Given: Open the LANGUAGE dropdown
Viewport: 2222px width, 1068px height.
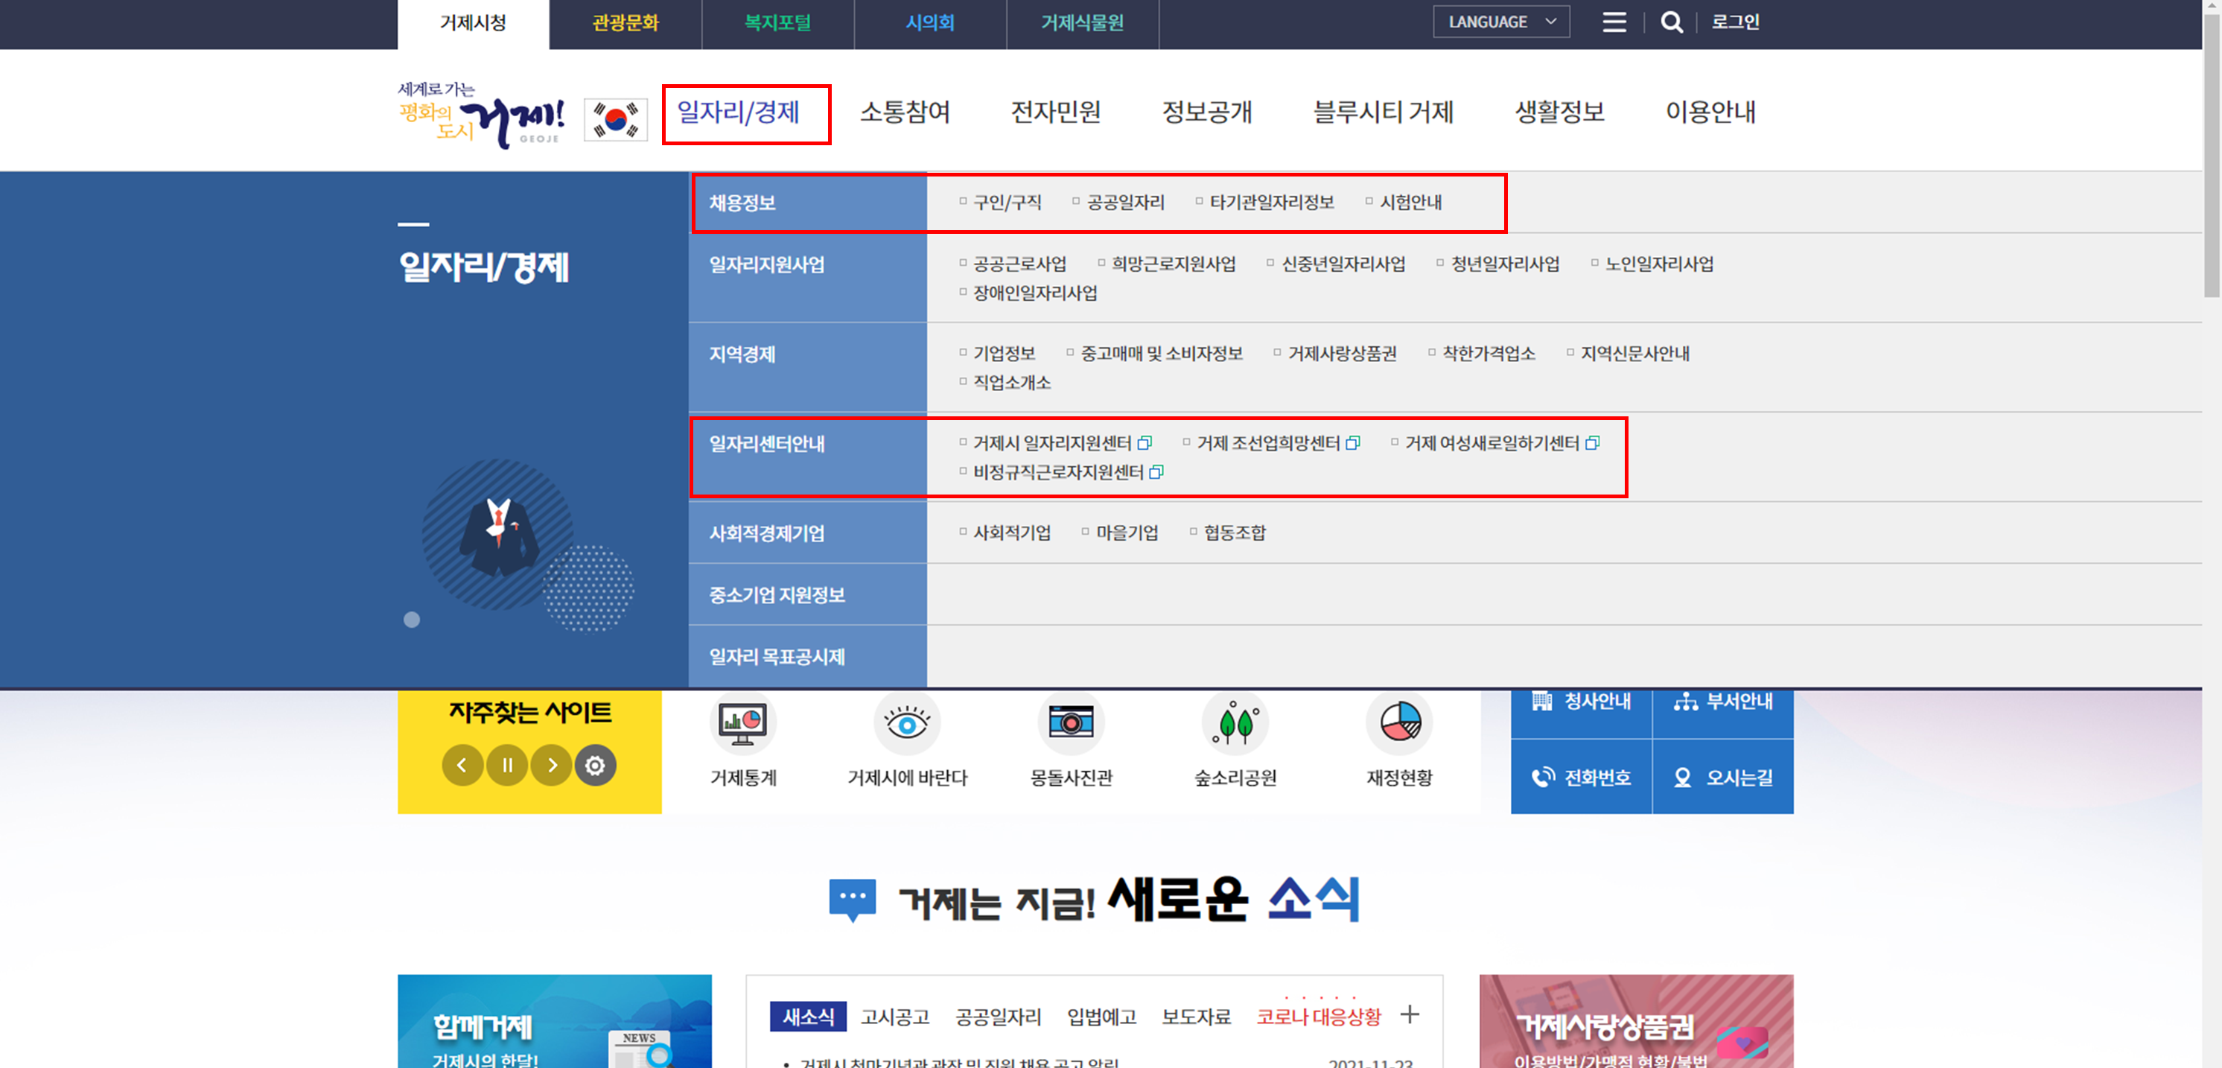Looking at the screenshot, I should point(1501,22).
